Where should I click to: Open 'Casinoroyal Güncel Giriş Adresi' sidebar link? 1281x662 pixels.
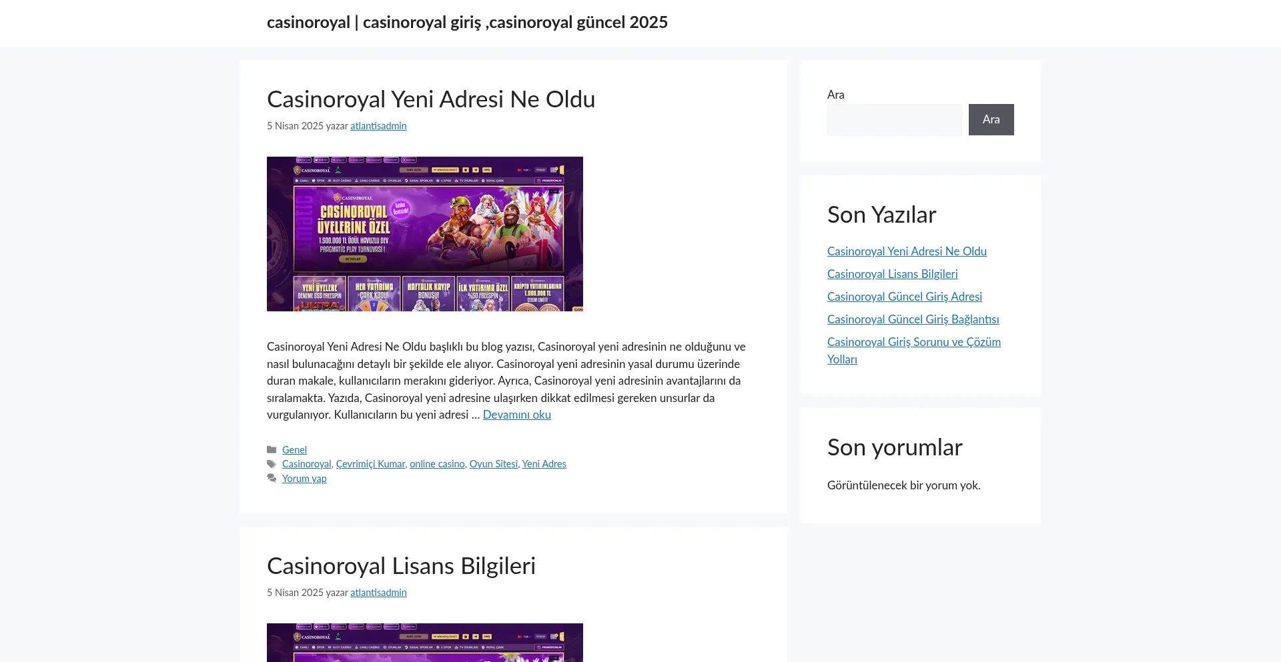(x=904, y=297)
